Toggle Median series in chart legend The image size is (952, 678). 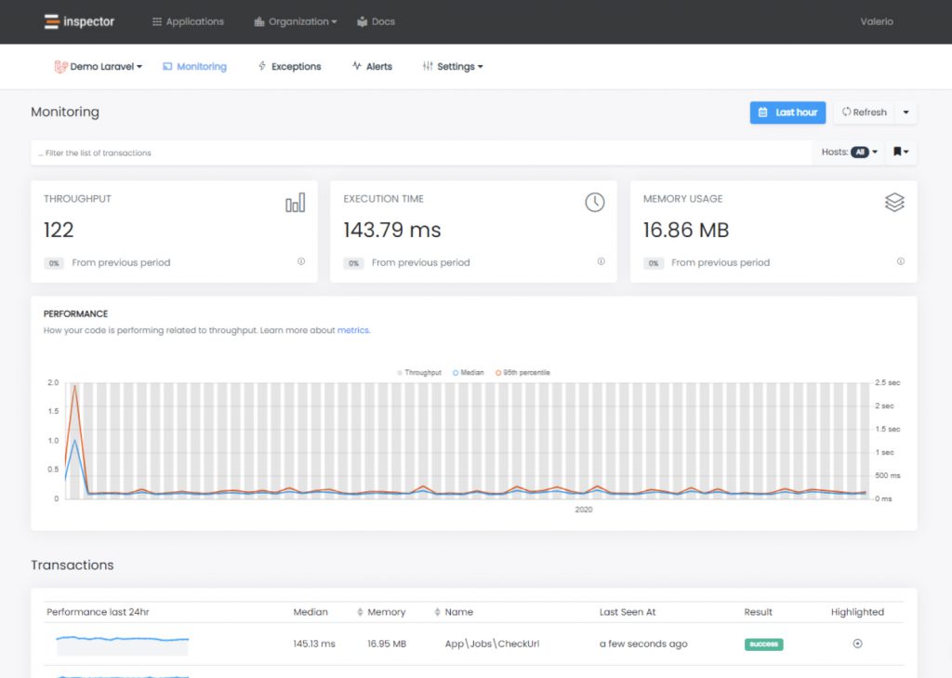[469, 372]
